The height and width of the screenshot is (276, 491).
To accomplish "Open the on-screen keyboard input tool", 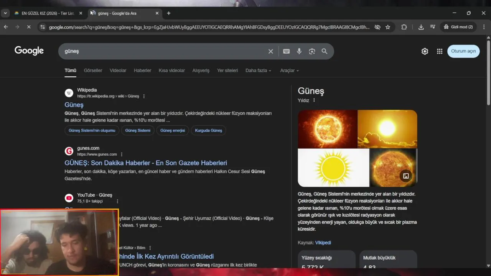I will click(286, 51).
